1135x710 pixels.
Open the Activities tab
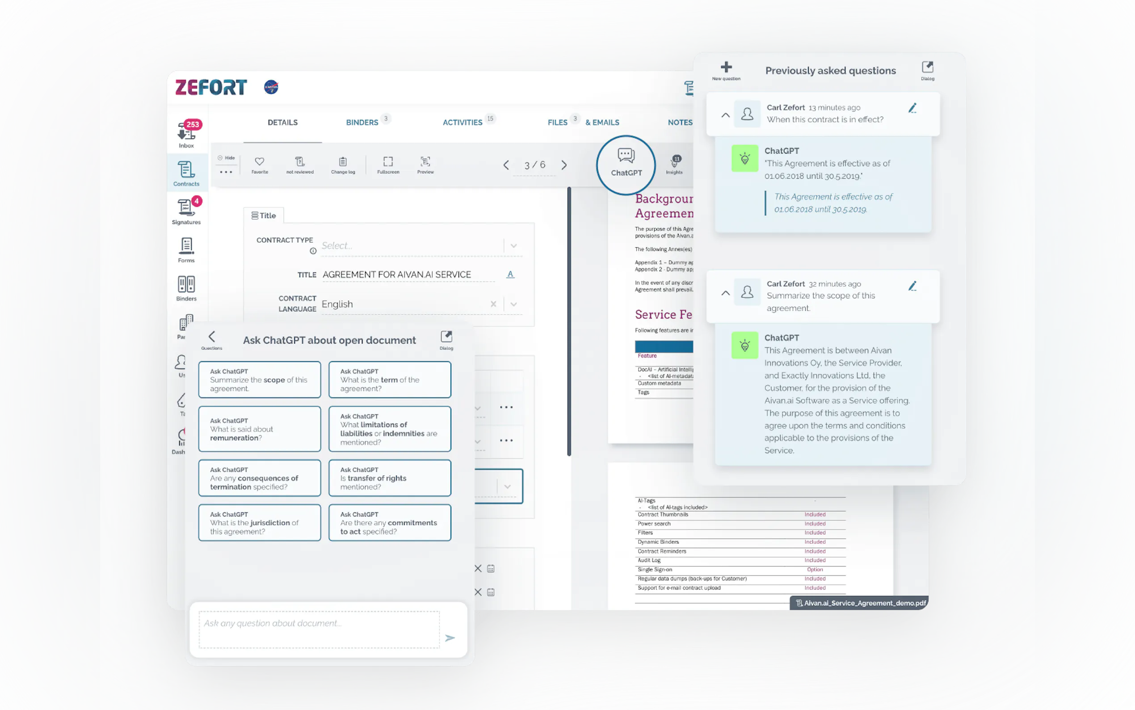tap(462, 123)
